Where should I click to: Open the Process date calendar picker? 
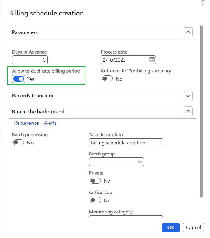[152, 60]
